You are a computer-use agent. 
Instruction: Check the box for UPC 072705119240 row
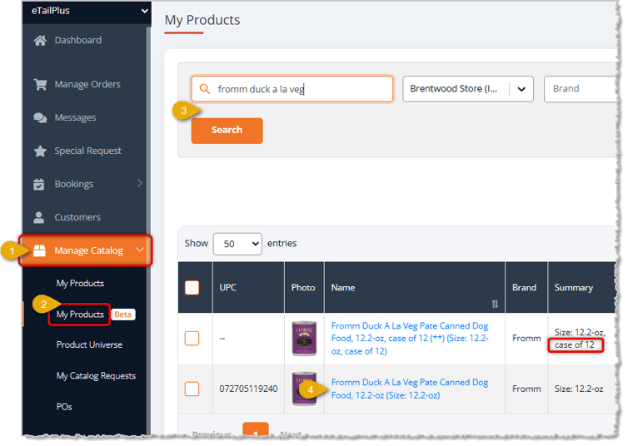(192, 389)
